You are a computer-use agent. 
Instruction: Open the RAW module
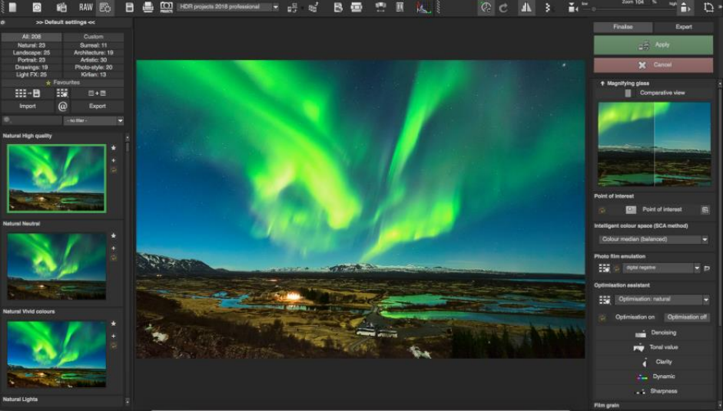click(x=85, y=7)
